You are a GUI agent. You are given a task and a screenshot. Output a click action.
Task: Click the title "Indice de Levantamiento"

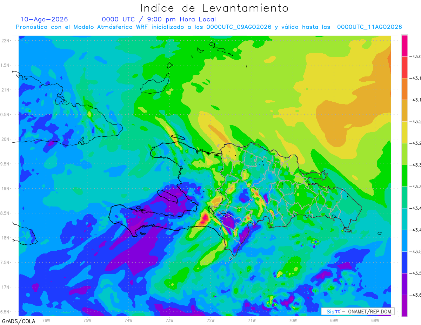click(214, 8)
